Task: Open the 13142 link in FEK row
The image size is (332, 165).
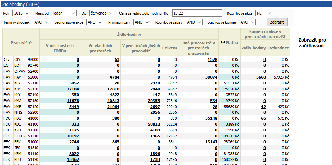Action: click(x=211, y=142)
